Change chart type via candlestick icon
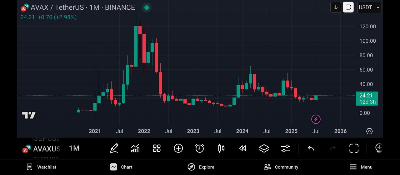Viewport: 400px width, 175px height. [221, 148]
